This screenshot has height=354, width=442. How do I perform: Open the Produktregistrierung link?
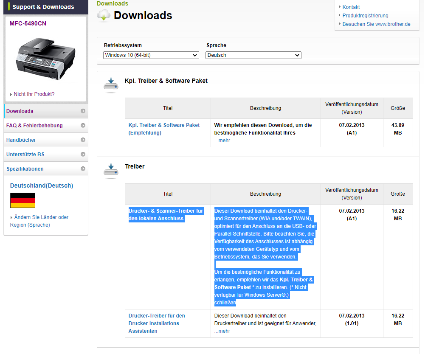tap(365, 16)
